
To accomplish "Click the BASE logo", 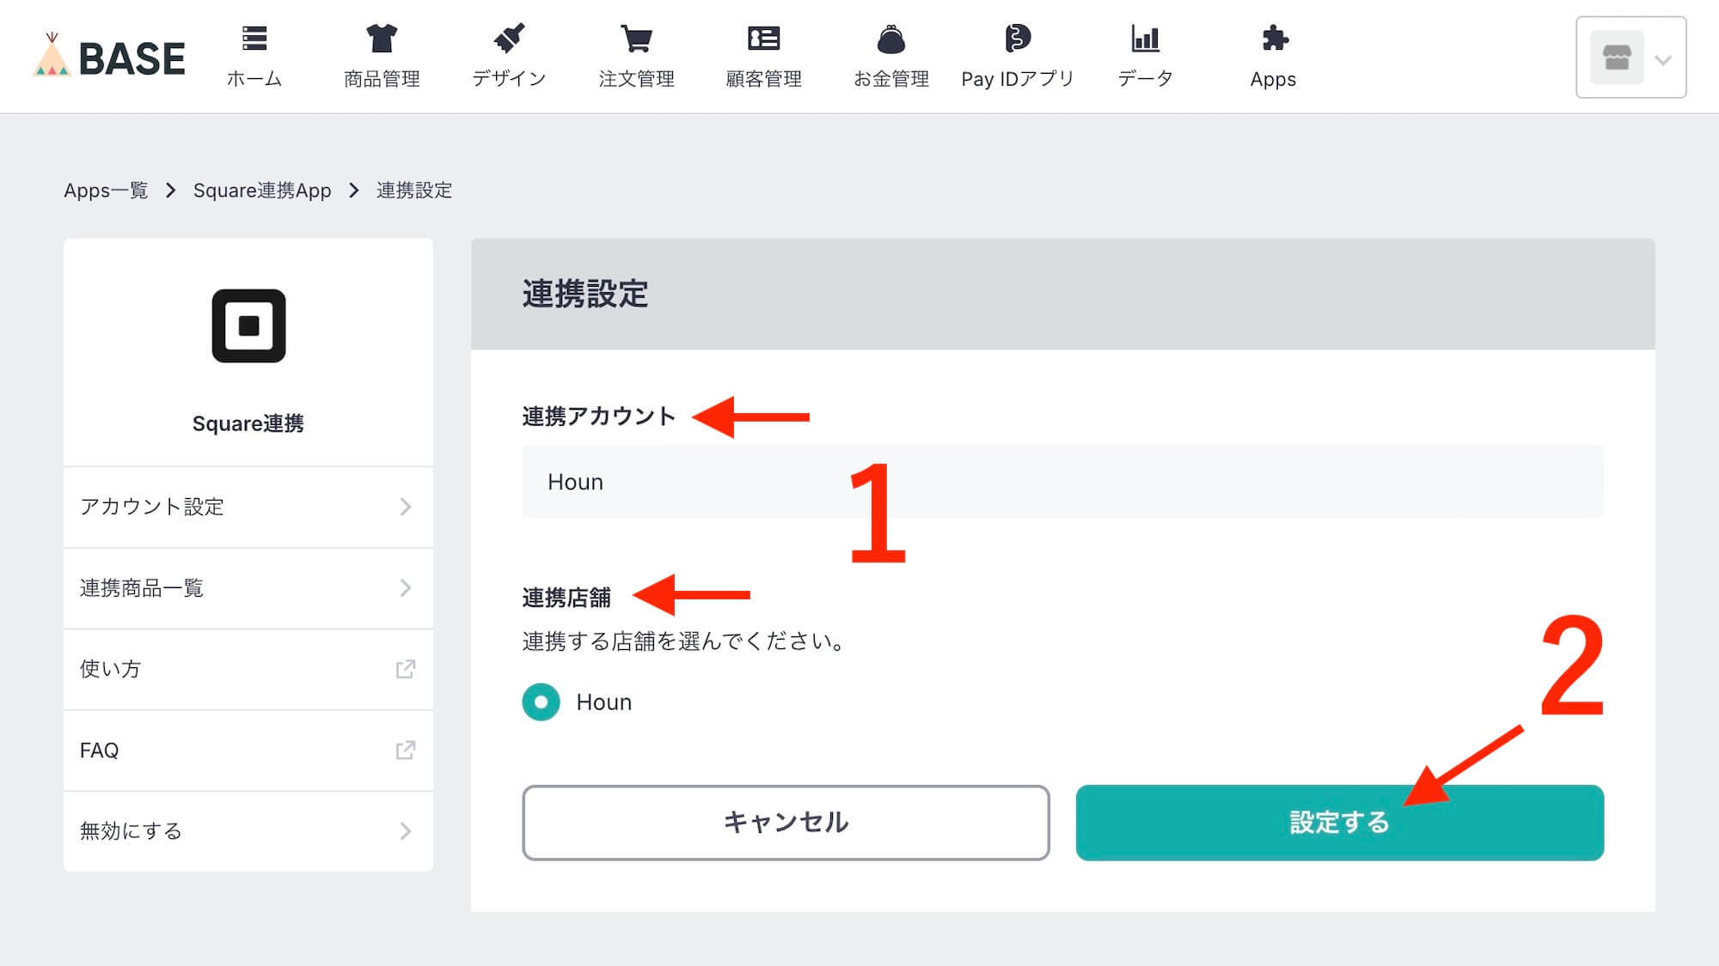I will pos(109,57).
